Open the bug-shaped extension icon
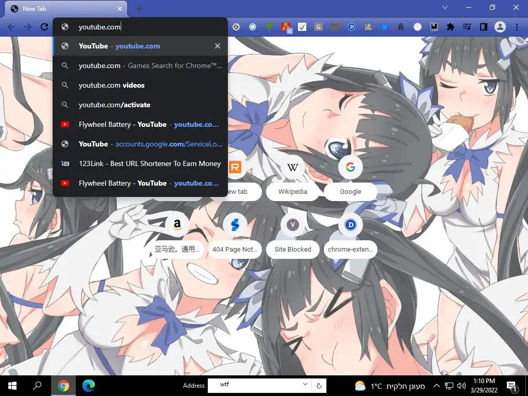 click(401, 27)
